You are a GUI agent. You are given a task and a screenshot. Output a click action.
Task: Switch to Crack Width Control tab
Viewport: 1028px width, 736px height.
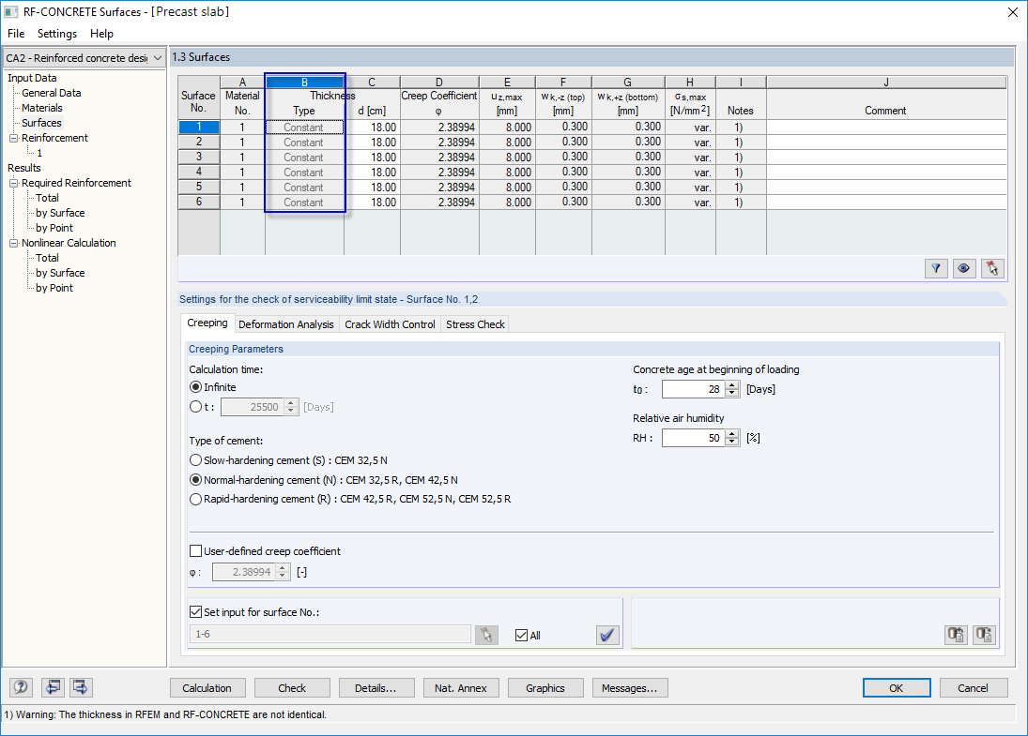point(391,324)
